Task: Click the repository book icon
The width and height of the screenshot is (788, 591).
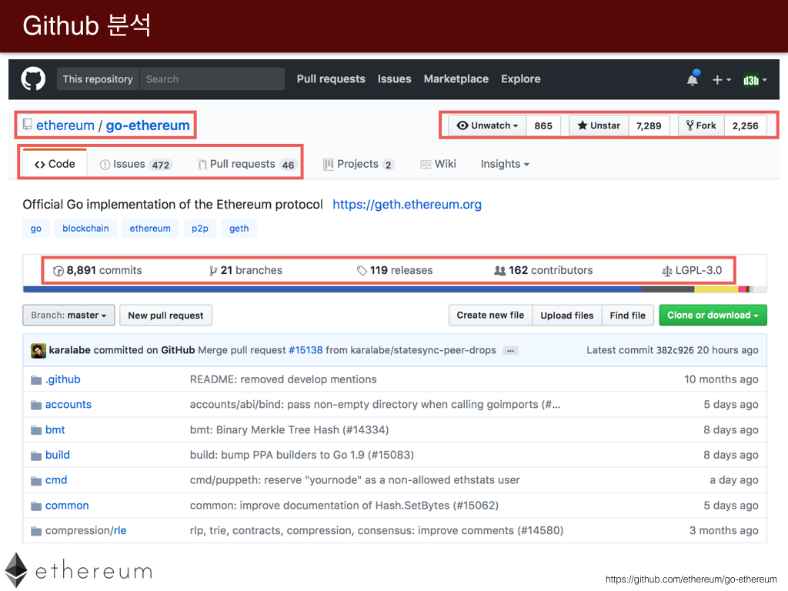Action: point(27,125)
